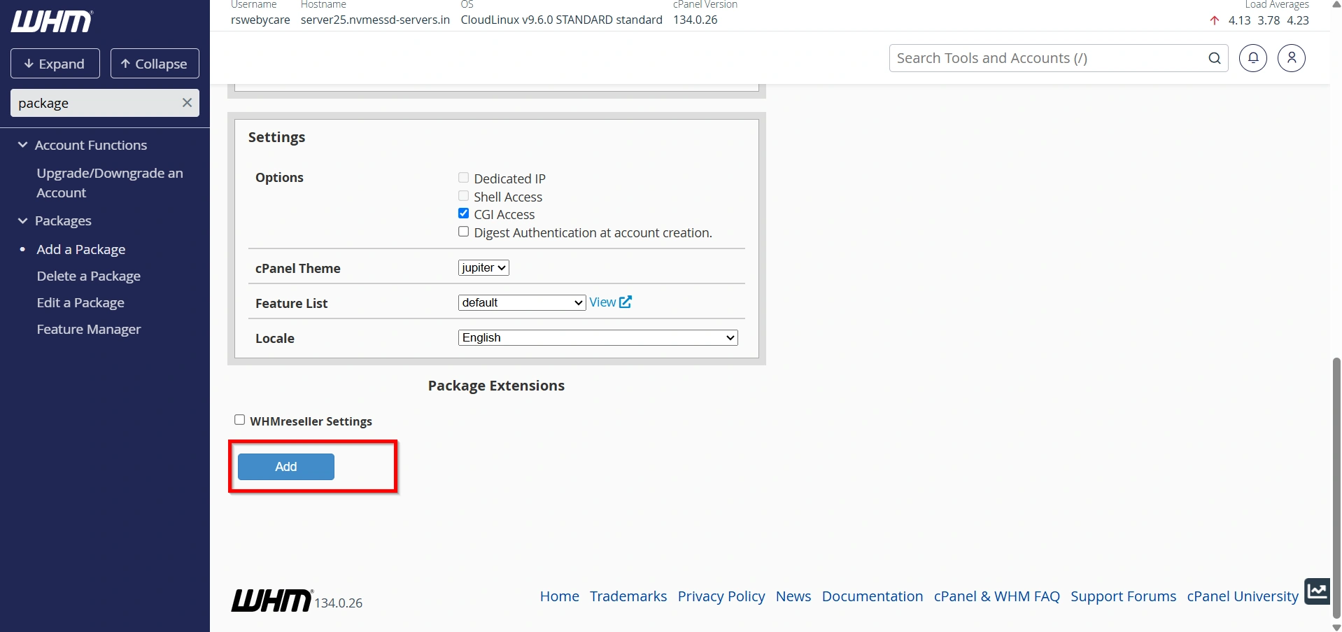Open the Trademarks footer link

pyautogui.click(x=628, y=596)
